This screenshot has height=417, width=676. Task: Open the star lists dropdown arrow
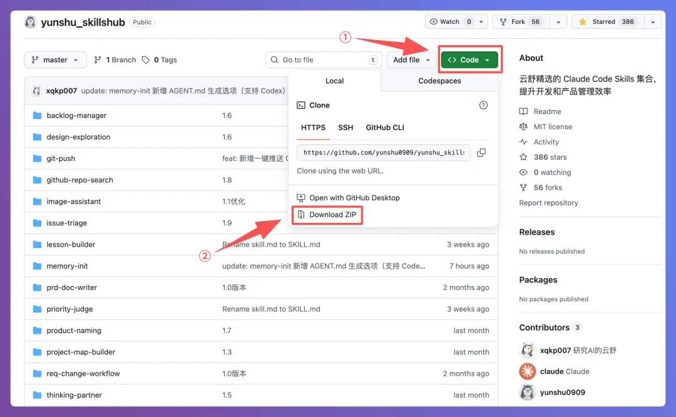pyautogui.click(x=653, y=22)
